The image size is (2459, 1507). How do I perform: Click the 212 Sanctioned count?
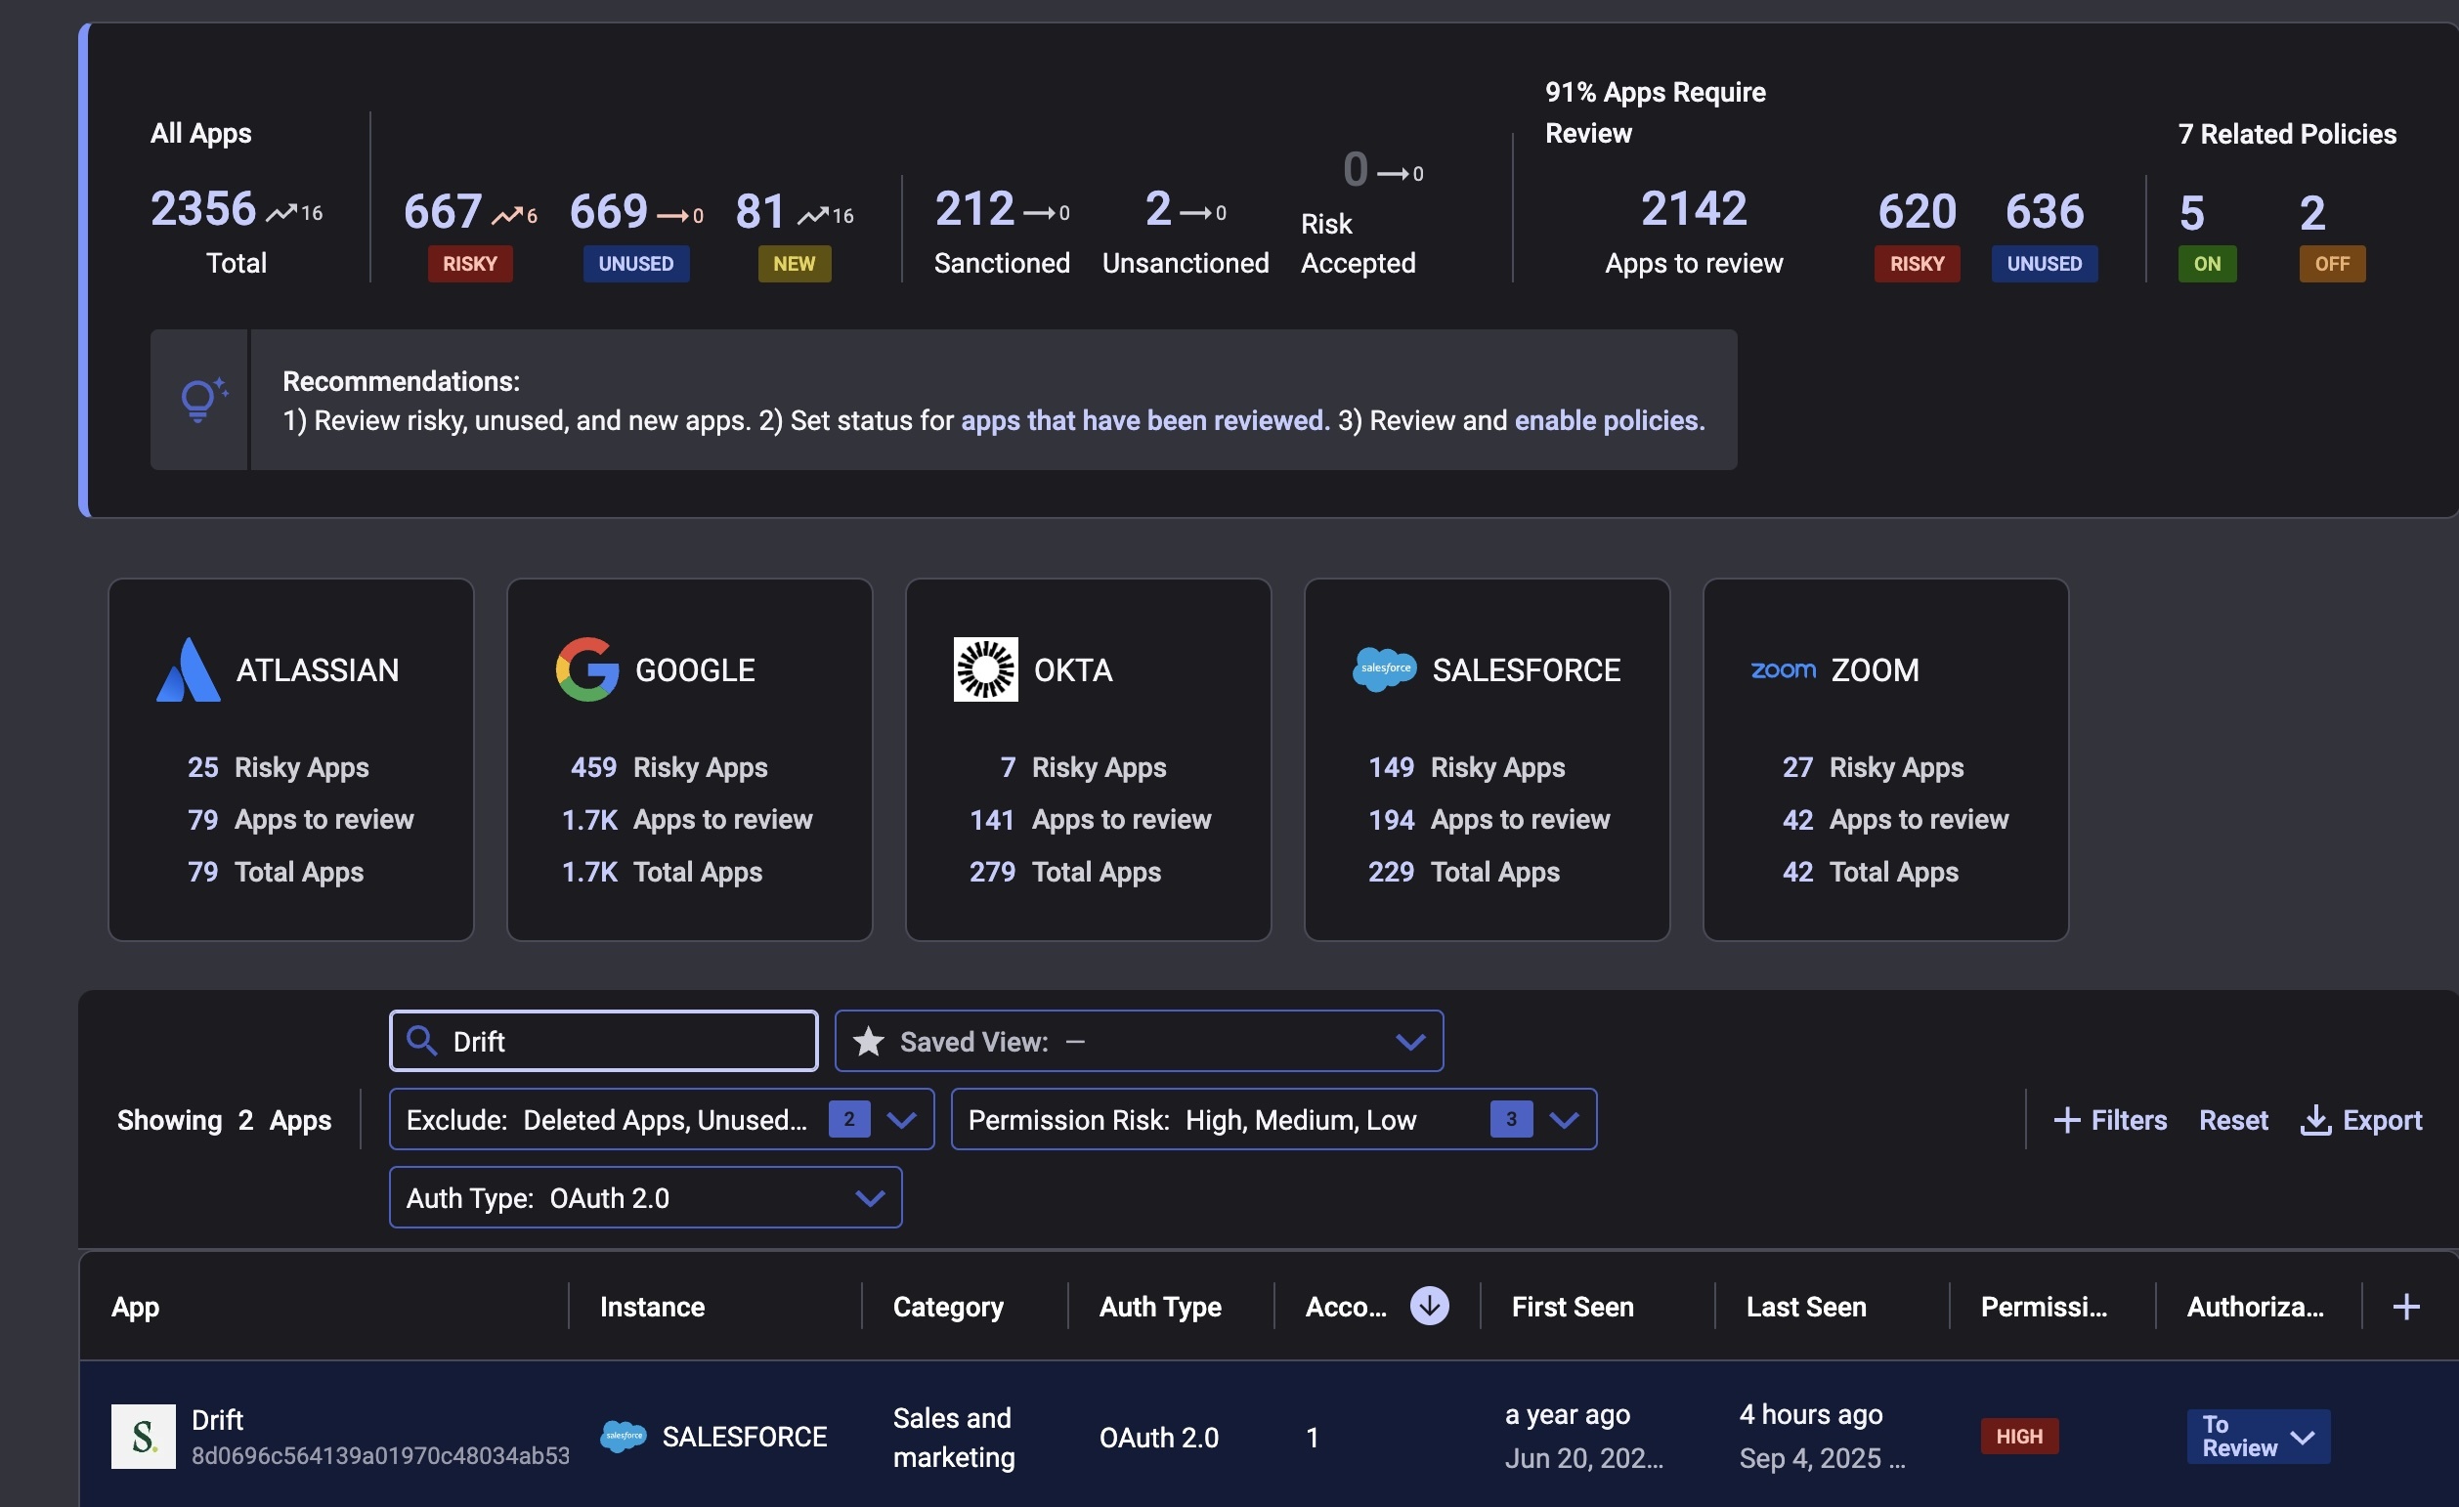pyautogui.click(x=974, y=208)
